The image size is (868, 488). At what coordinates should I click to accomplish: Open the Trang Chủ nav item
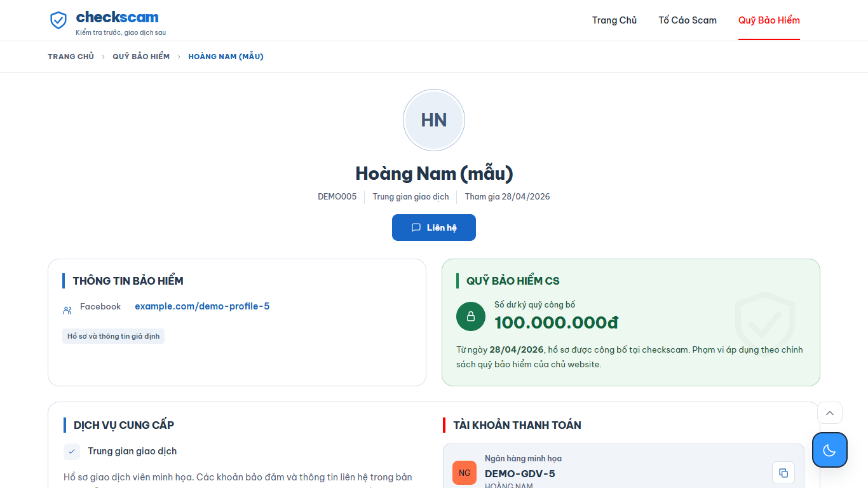coord(614,20)
